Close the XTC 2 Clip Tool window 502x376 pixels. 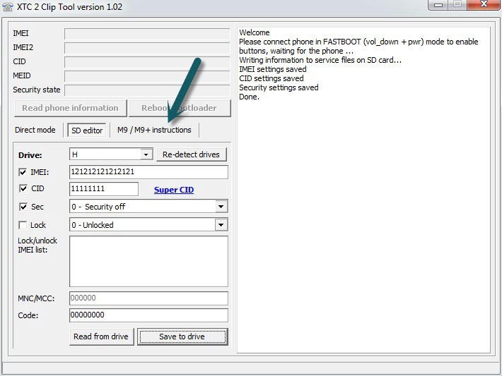point(484,4)
